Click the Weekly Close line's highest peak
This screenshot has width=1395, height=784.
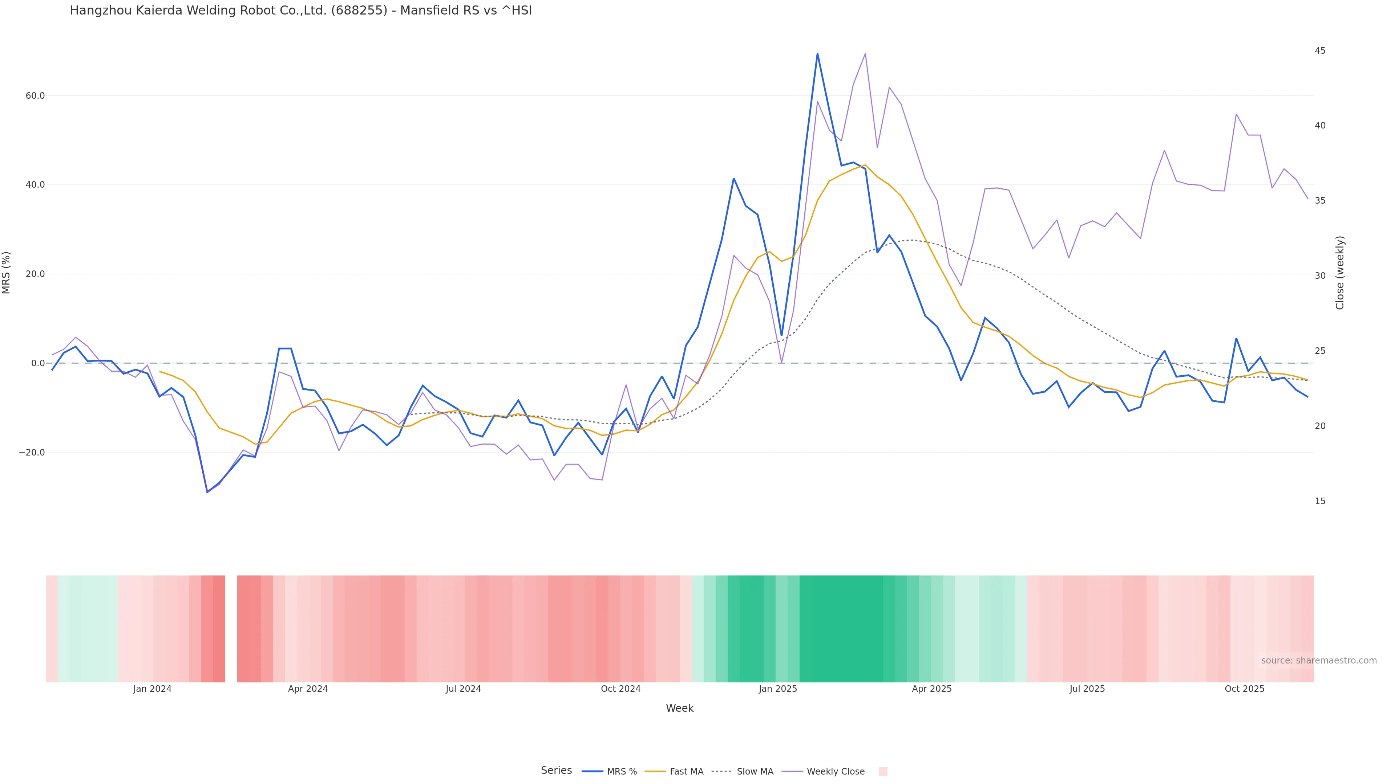point(865,54)
